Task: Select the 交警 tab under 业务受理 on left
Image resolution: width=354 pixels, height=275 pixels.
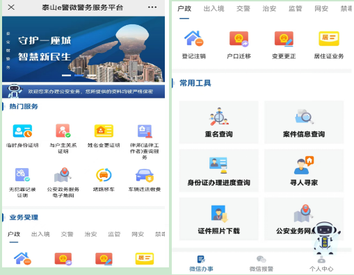Action: (67, 234)
